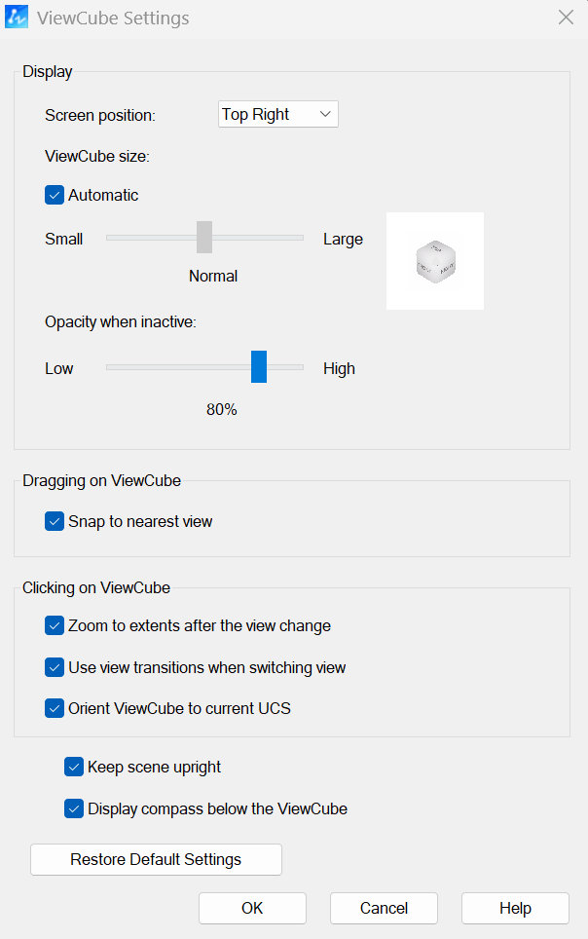This screenshot has width=588, height=939.
Task: Toggle Snap to nearest view
Action: [55, 521]
